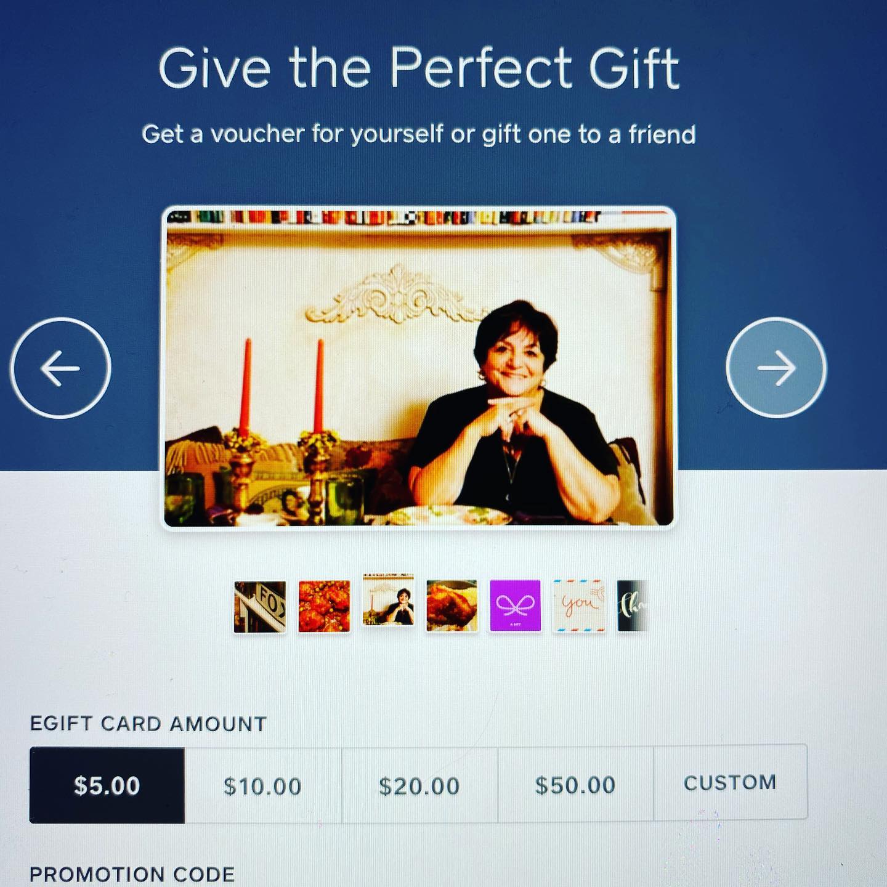Select the woman at table thumbnail

point(388,600)
